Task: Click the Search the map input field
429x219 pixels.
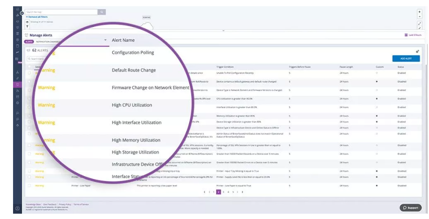Action: [61, 12]
